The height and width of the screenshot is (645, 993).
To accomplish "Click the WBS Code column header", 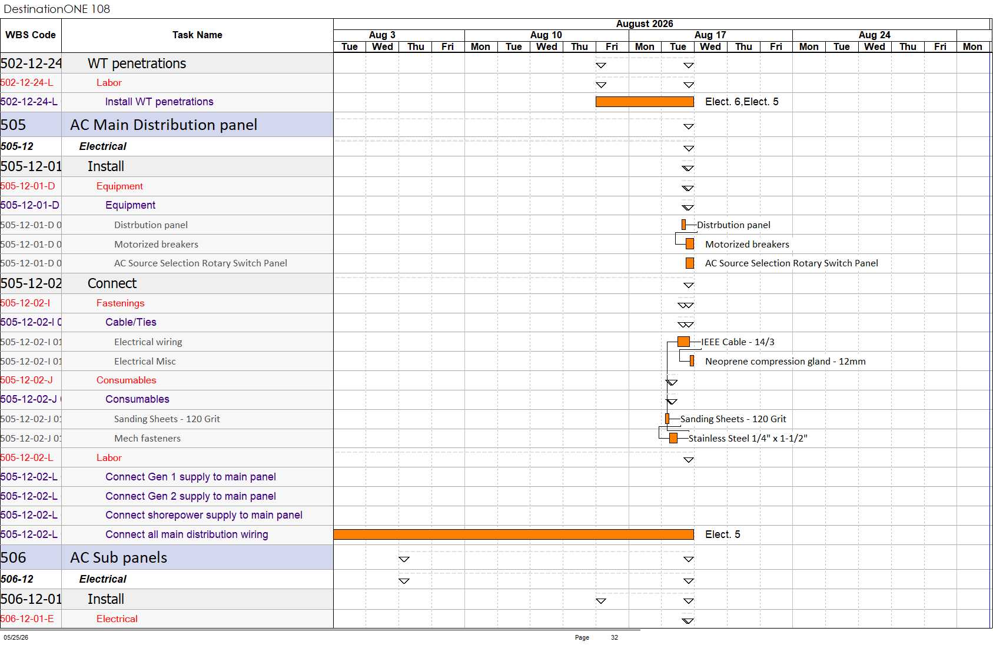I will (31, 35).
